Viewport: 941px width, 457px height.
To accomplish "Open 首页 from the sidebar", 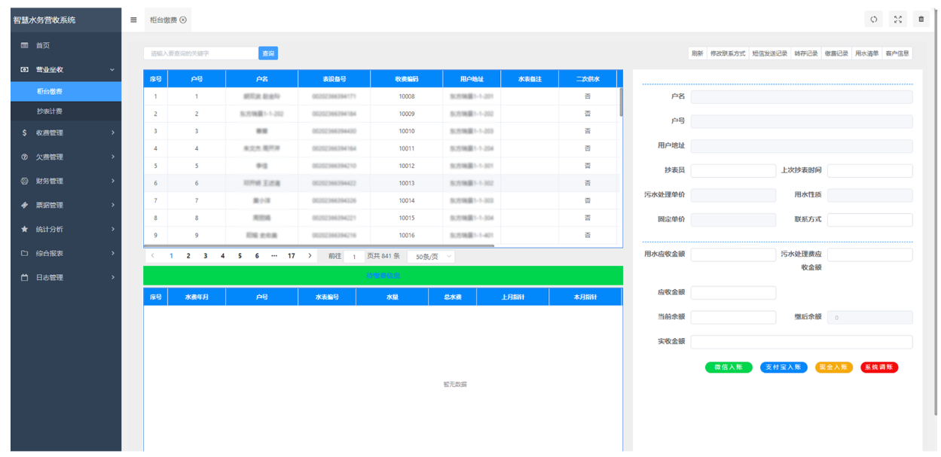I will tap(43, 45).
